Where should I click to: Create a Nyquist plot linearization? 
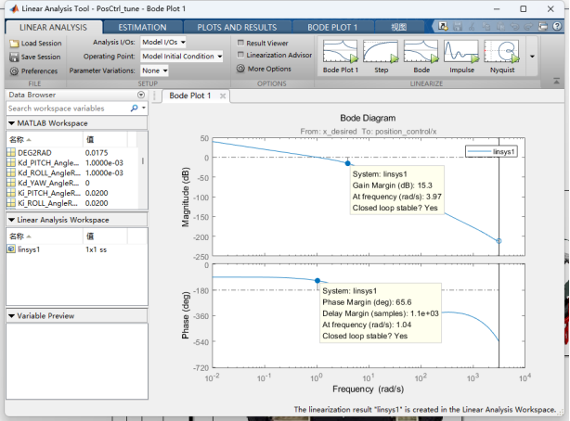point(500,54)
